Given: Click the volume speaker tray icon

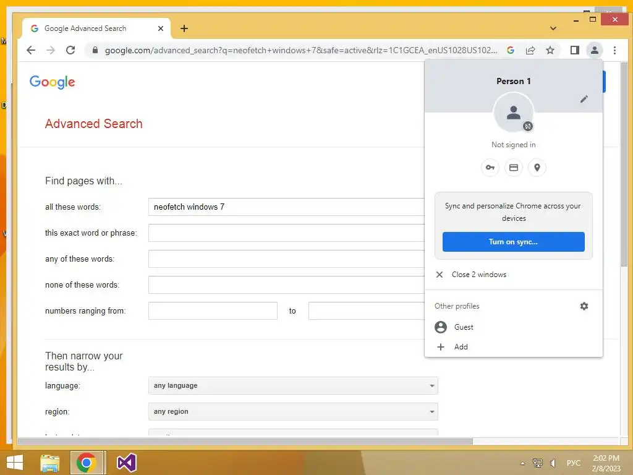Looking at the screenshot, I should click(x=553, y=463).
